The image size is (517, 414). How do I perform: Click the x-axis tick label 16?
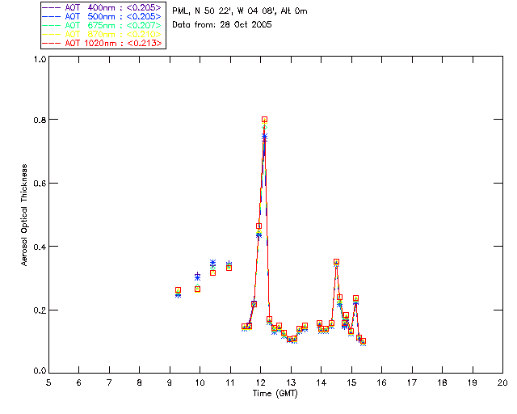click(x=382, y=382)
